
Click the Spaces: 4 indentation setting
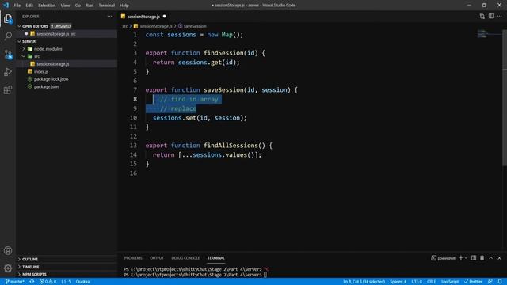398,282
